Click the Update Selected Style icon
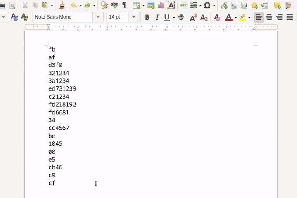This screenshot has height=198, width=297. click(15, 17)
